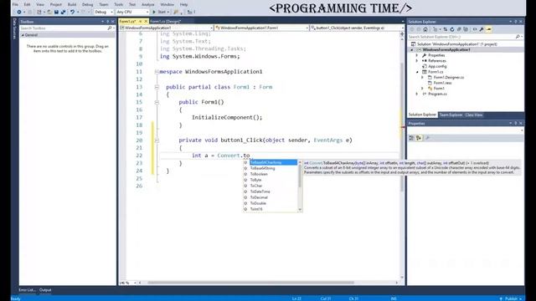Select Program.cs in Solution Explorer
This screenshot has width=536, height=301.
pos(437,94)
